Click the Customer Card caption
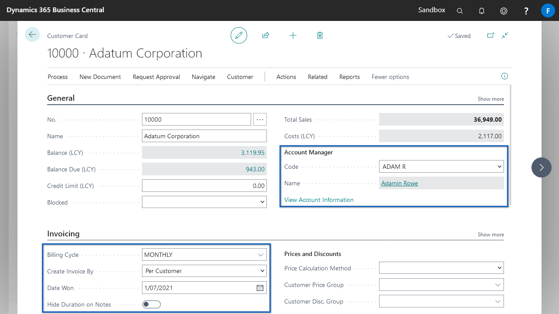This screenshot has width=559, height=314. pos(67,36)
